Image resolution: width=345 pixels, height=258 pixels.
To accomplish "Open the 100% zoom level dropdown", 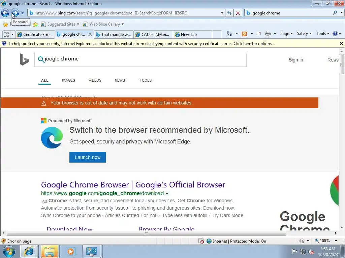I will click(x=336, y=241).
